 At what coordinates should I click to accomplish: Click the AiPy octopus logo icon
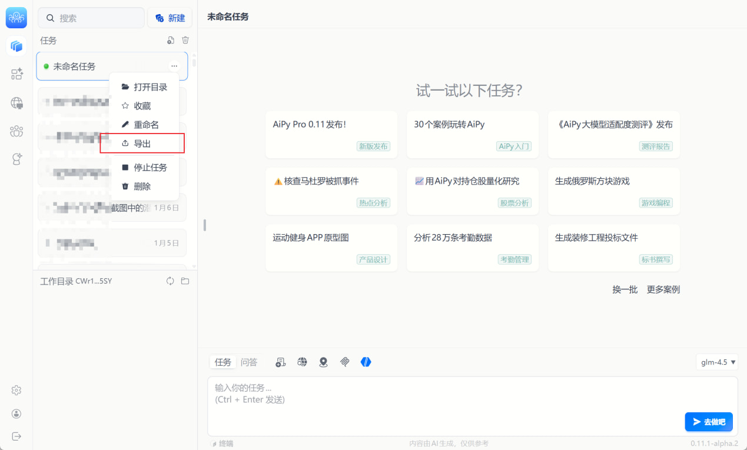pyautogui.click(x=16, y=18)
